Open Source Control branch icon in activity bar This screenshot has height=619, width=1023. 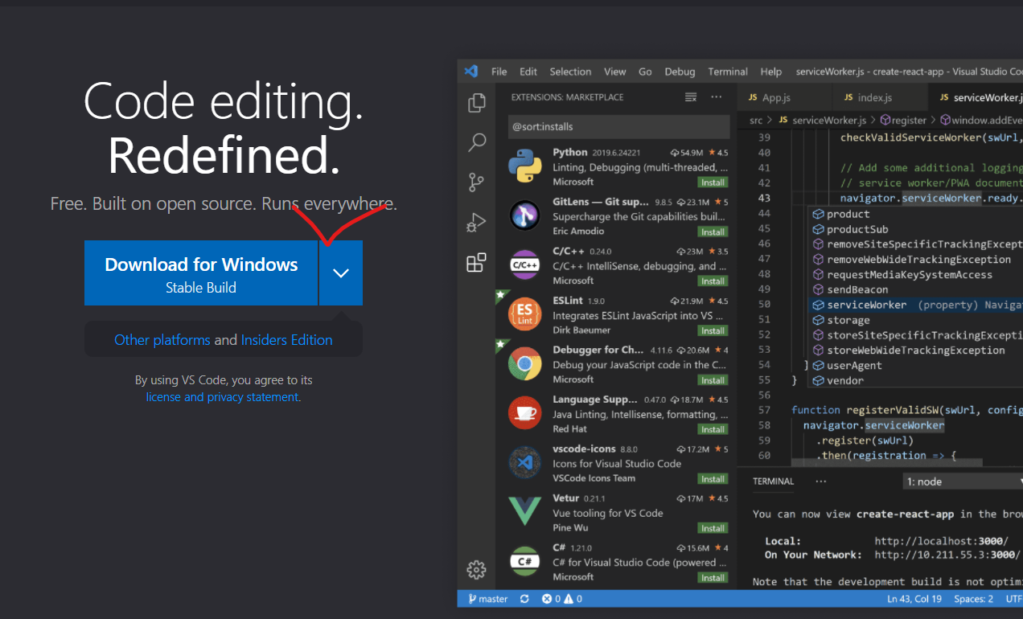(477, 182)
